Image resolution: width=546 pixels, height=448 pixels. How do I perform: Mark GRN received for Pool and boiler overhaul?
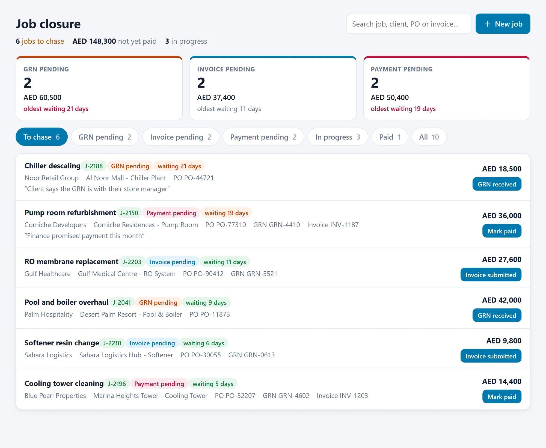coord(497,316)
